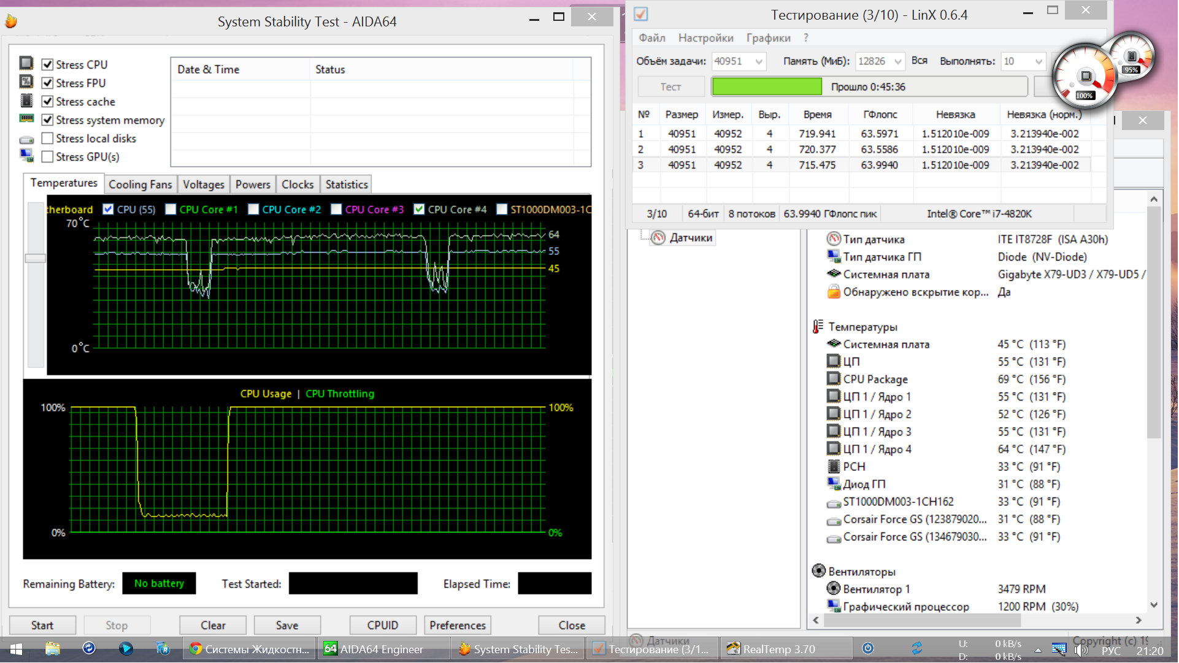1179x663 pixels.
Task: Open the Выполнять count dropdown
Action: 1039,61
